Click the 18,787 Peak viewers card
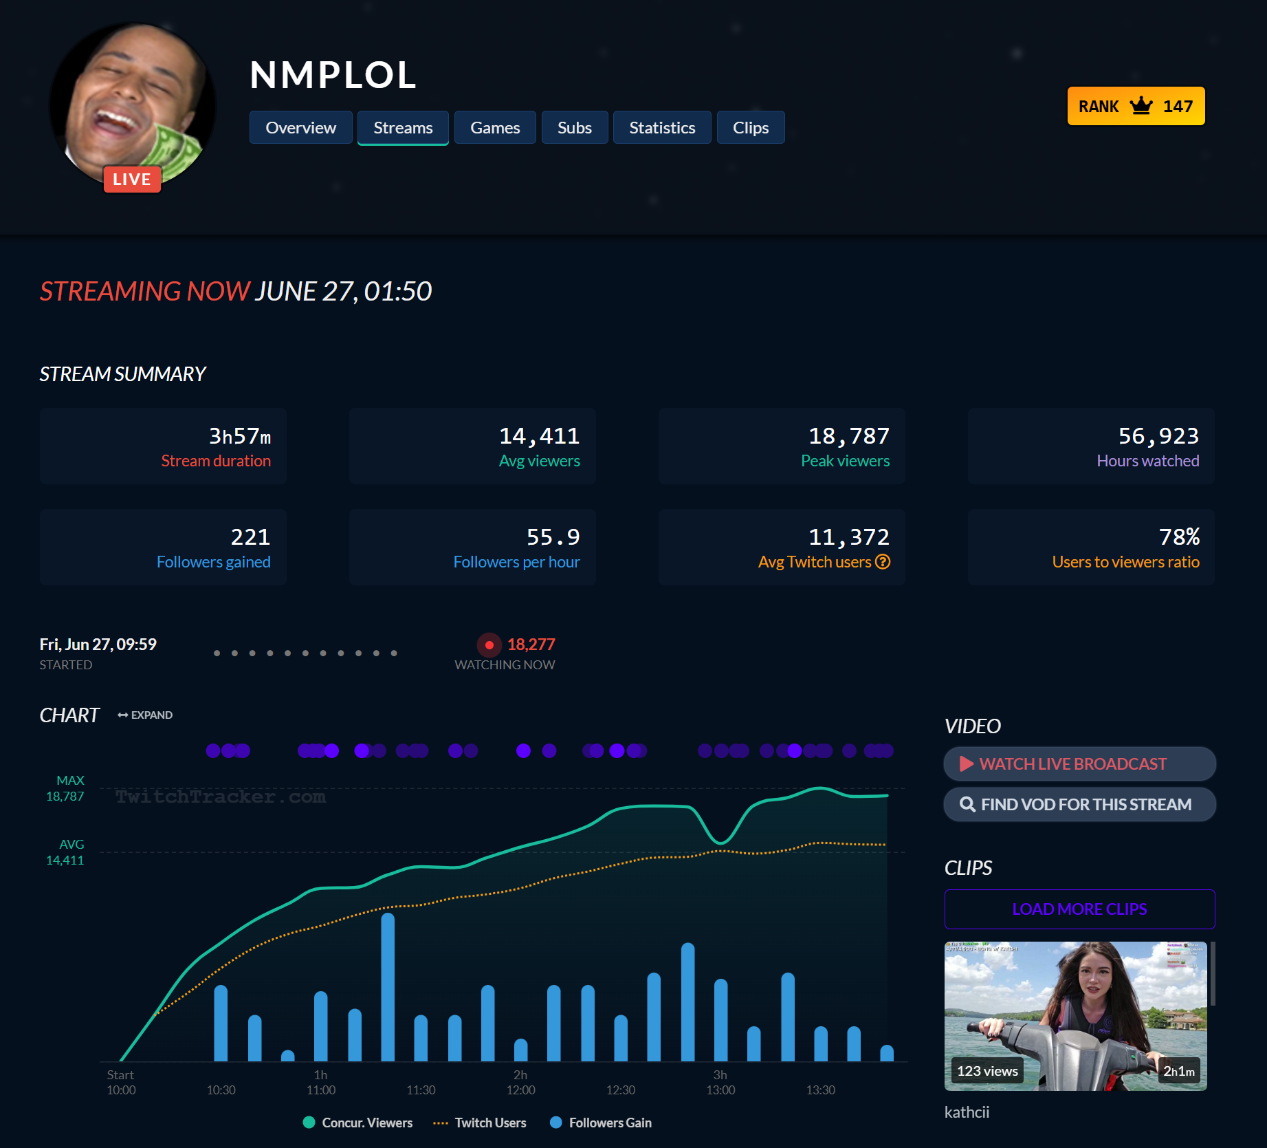 [x=782, y=446]
